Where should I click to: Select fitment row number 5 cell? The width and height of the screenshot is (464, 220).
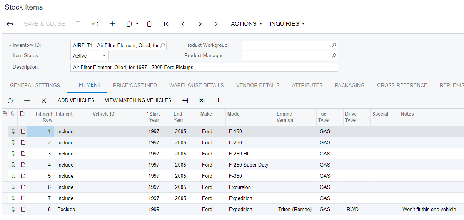pyautogui.click(x=40, y=176)
